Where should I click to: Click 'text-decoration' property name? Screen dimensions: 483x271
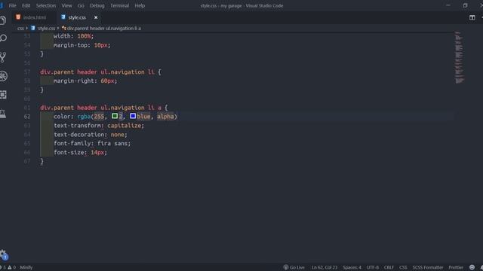coord(78,134)
